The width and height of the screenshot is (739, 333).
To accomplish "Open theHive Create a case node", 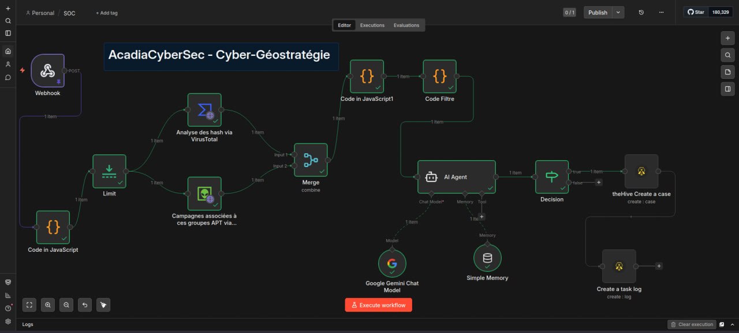I will click(641, 171).
